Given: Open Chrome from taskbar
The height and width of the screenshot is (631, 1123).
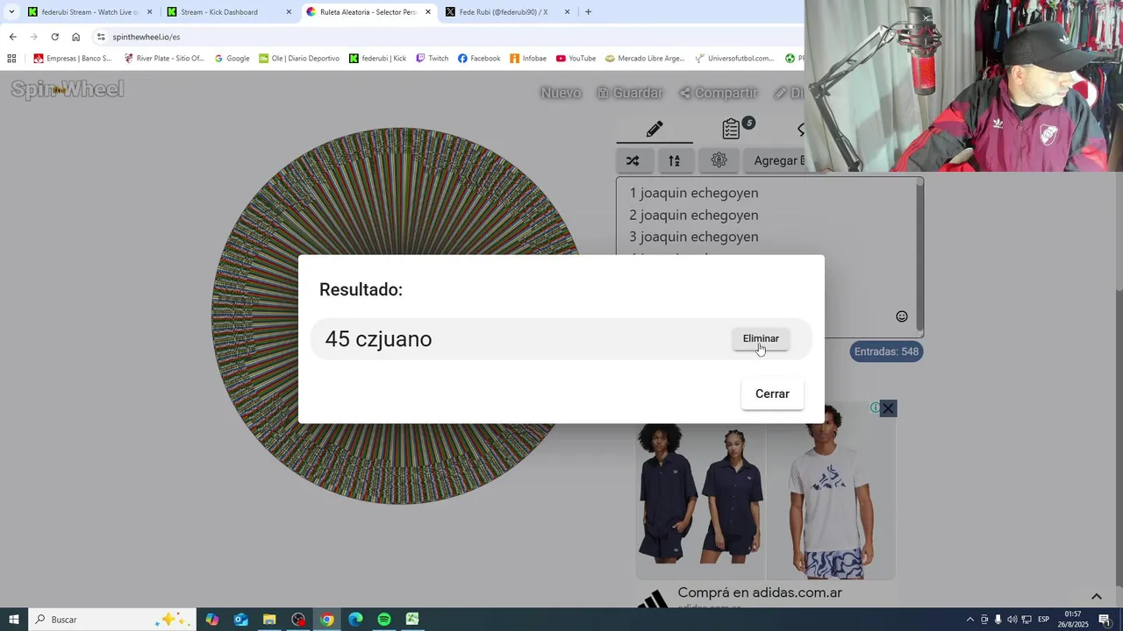Looking at the screenshot, I should click(x=326, y=620).
